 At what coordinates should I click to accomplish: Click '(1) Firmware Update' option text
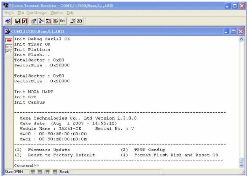[x=42, y=150]
